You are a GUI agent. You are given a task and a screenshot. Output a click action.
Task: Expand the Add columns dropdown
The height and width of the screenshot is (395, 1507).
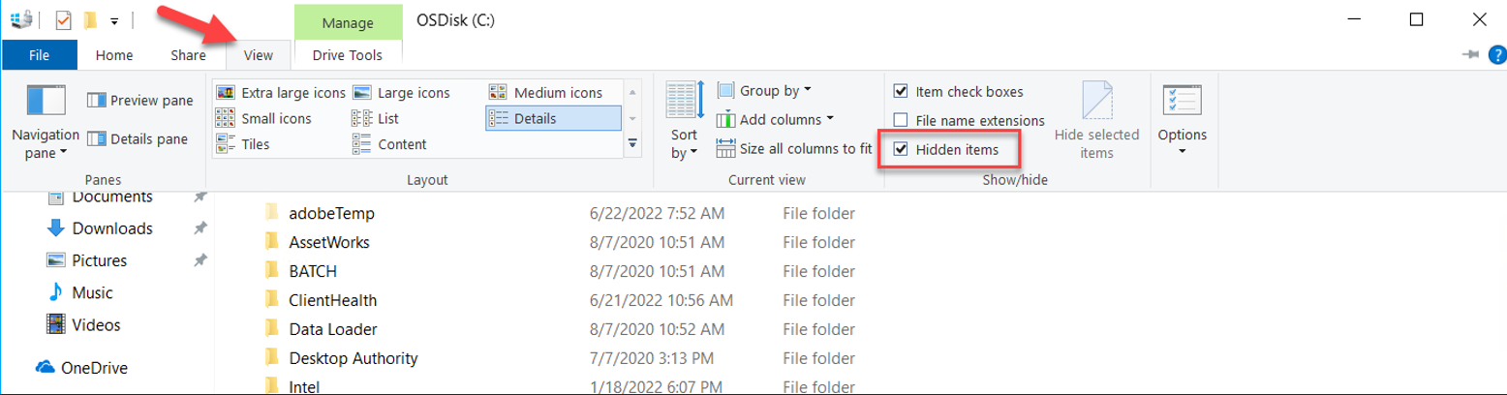pos(775,120)
